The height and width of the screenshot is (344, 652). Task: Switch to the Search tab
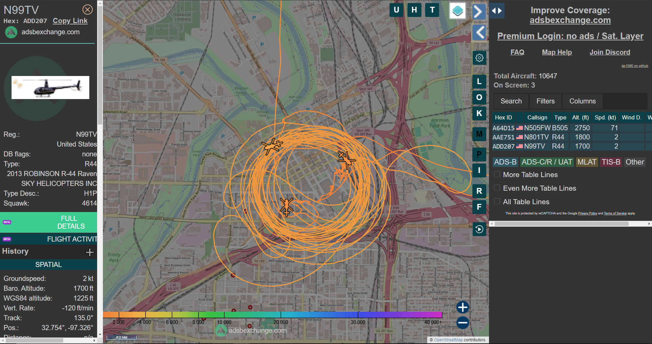pyautogui.click(x=511, y=101)
